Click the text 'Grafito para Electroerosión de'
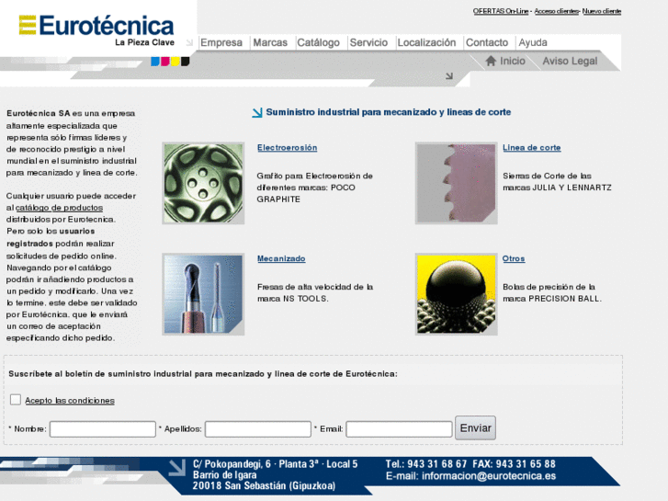668x501 pixels. 315,176
